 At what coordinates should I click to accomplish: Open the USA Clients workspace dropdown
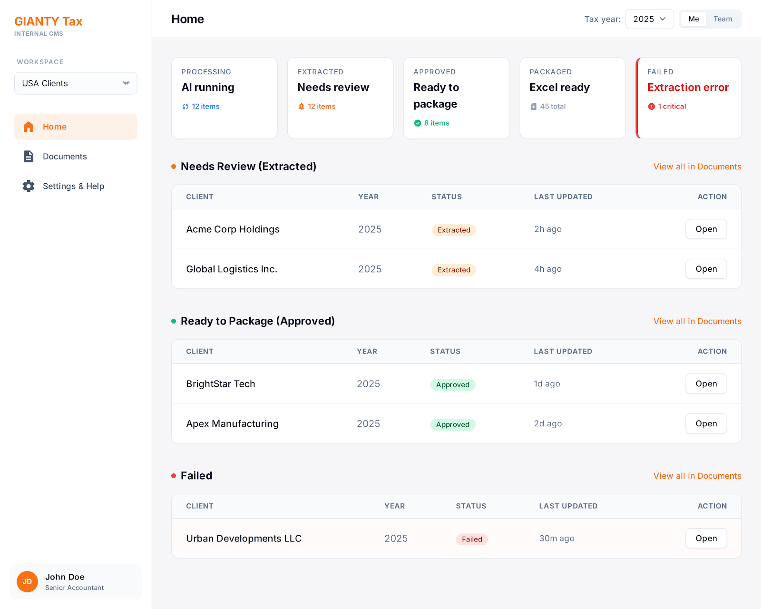coord(76,83)
